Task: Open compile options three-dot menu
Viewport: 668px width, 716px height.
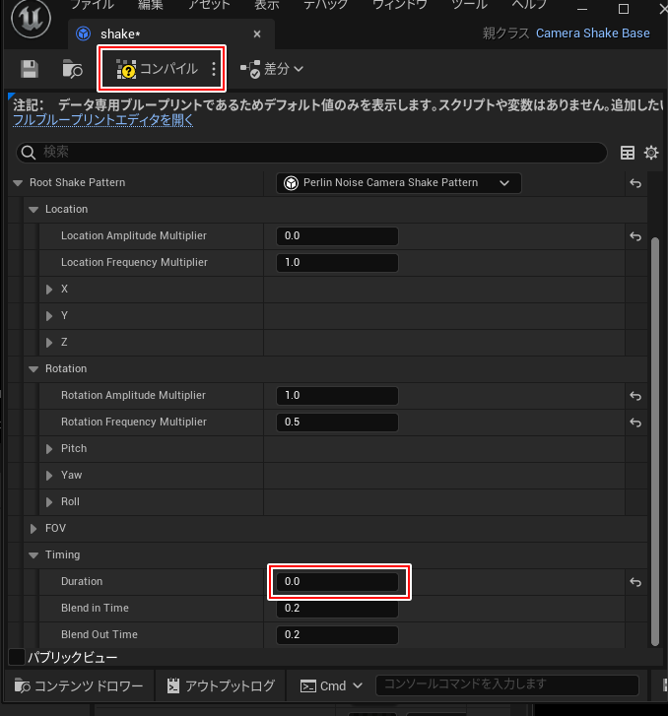Action: point(214,69)
